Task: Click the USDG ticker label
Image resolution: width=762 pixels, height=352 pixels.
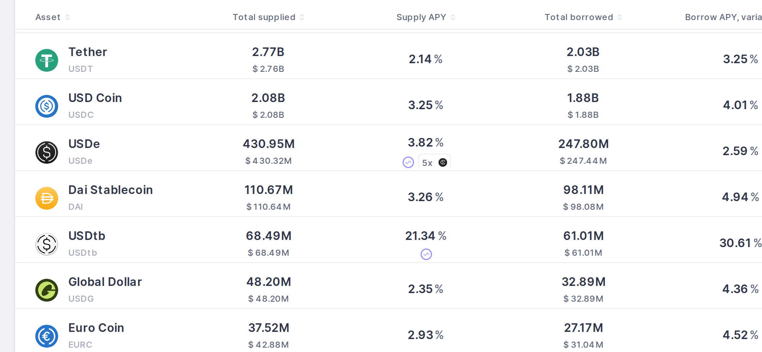Action: point(81,299)
